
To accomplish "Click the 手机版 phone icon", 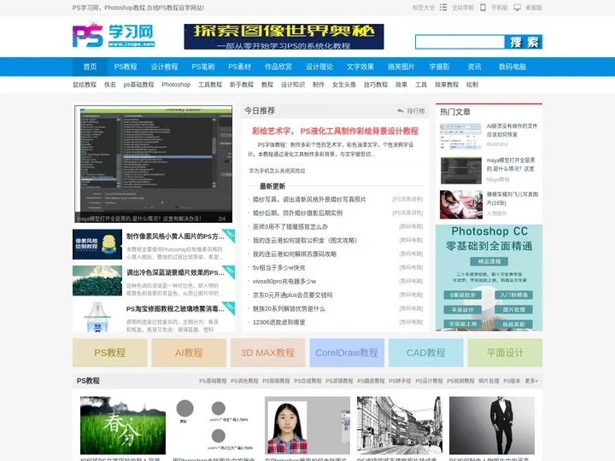I will pyautogui.click(x=483, y=8).
